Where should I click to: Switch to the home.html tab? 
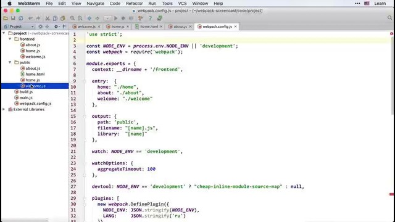[149, 27]
